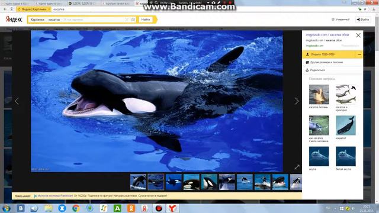
Task: Open more options beside the yellow Open button
Action: point(359,54)
